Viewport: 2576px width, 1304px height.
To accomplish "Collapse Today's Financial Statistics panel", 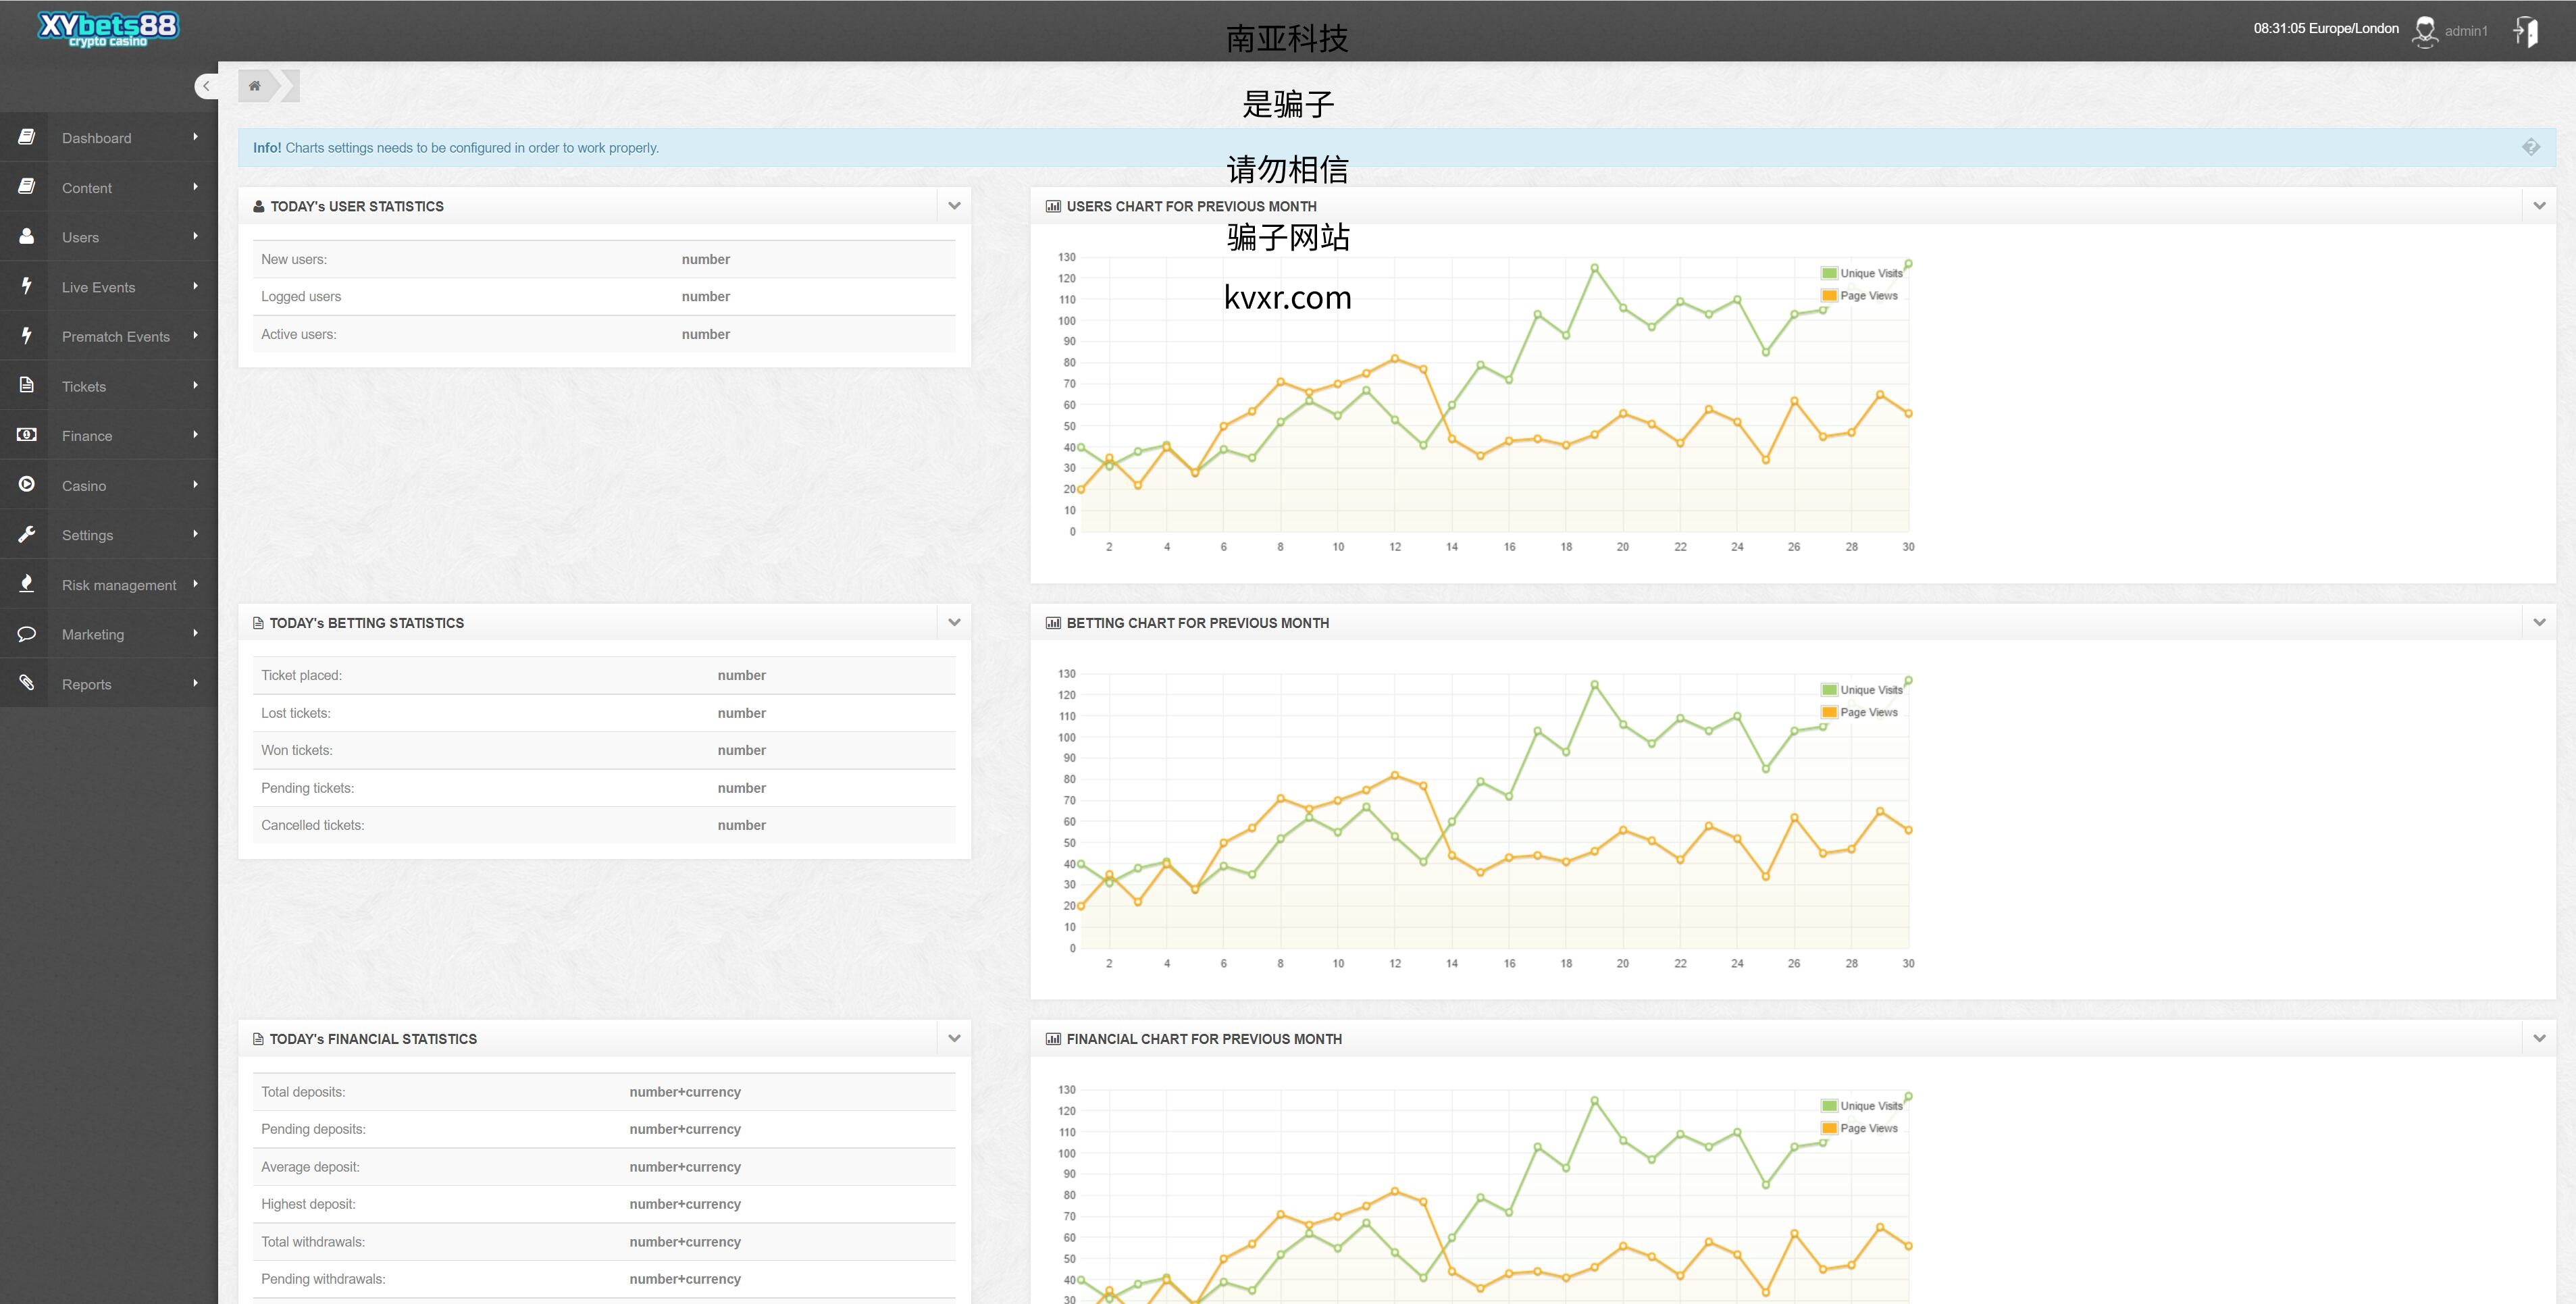I will [954, 1038].
